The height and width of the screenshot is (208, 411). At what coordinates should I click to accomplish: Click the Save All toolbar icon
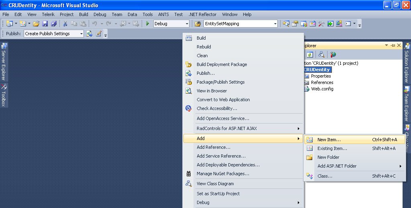coord(54,24)
